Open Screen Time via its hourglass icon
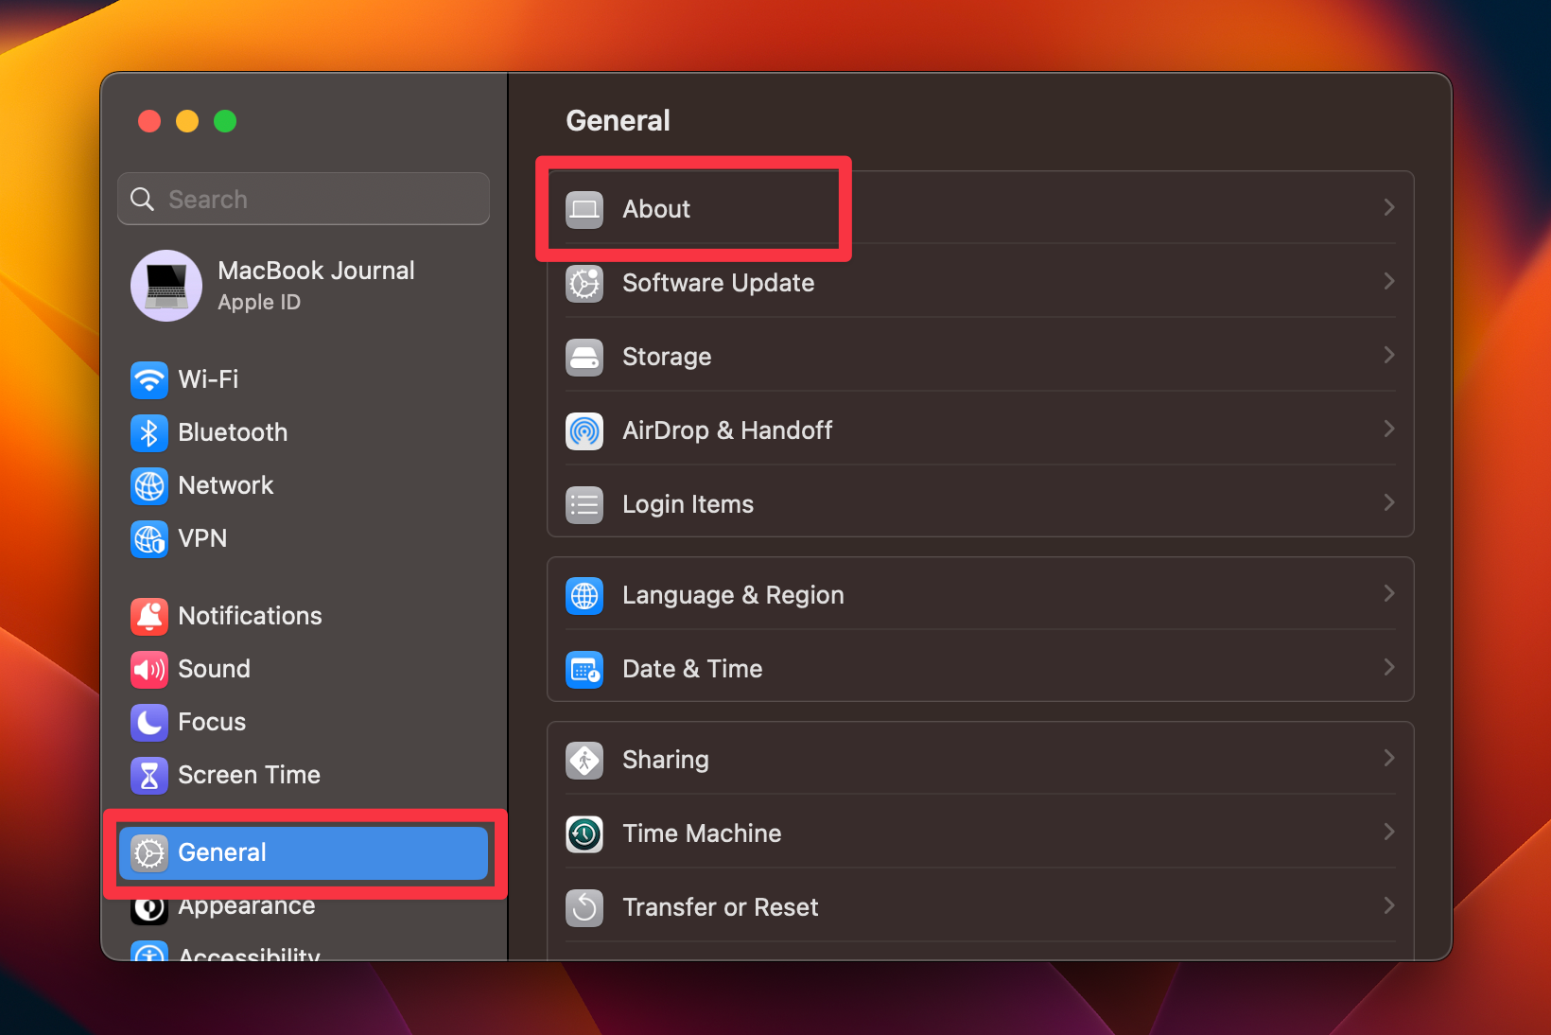 [148, 775]
